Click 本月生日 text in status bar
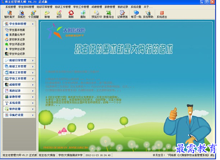This screenshot has width=220, height=160. tap(159, 155)
